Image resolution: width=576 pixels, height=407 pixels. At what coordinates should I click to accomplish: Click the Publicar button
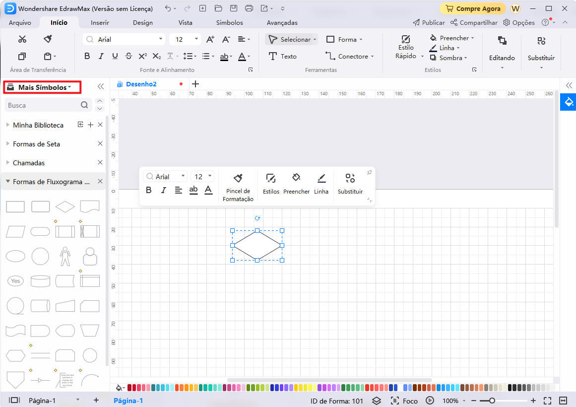point(429,22)
